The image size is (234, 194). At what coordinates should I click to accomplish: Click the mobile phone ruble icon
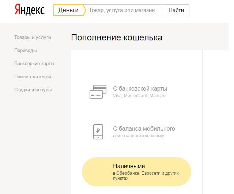pyautogui.click(x=98, y=132)
